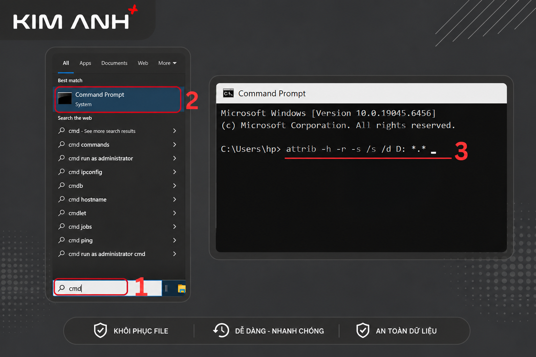Switch to the Apps search tab
Image resolution: width=536 pixels, height=357 pixels.
click(85, 63)
